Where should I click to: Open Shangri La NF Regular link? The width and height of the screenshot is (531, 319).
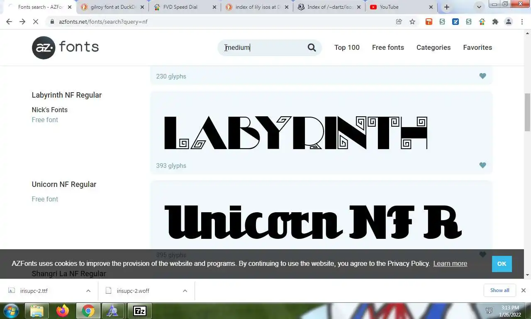click(69, 274)
